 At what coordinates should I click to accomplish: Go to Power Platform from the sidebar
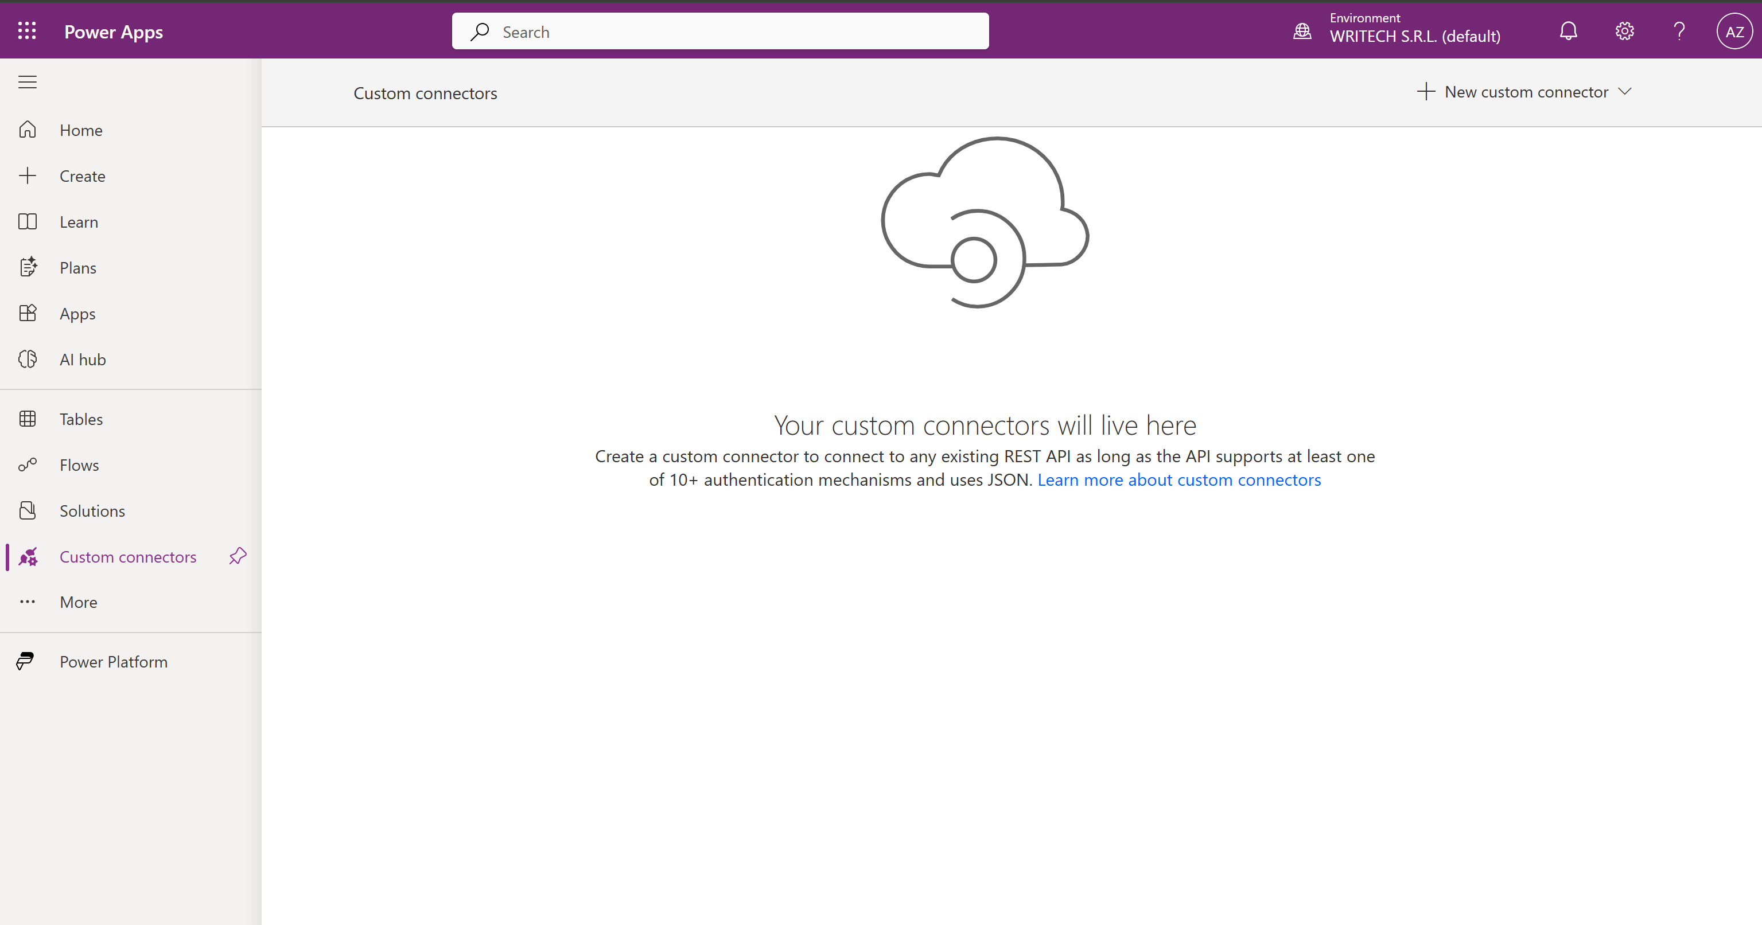coord(113,661)
